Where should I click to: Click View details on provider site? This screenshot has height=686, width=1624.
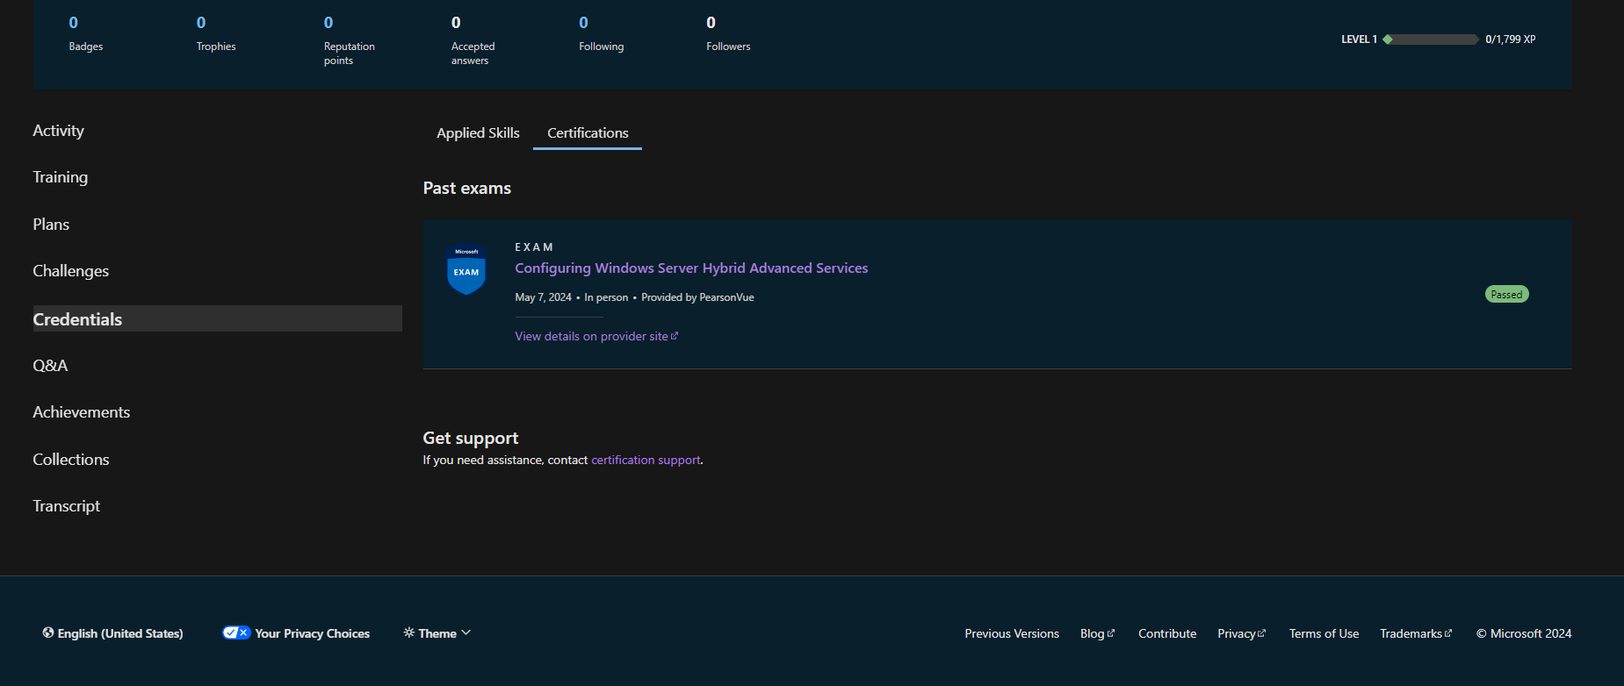(596, 336)
